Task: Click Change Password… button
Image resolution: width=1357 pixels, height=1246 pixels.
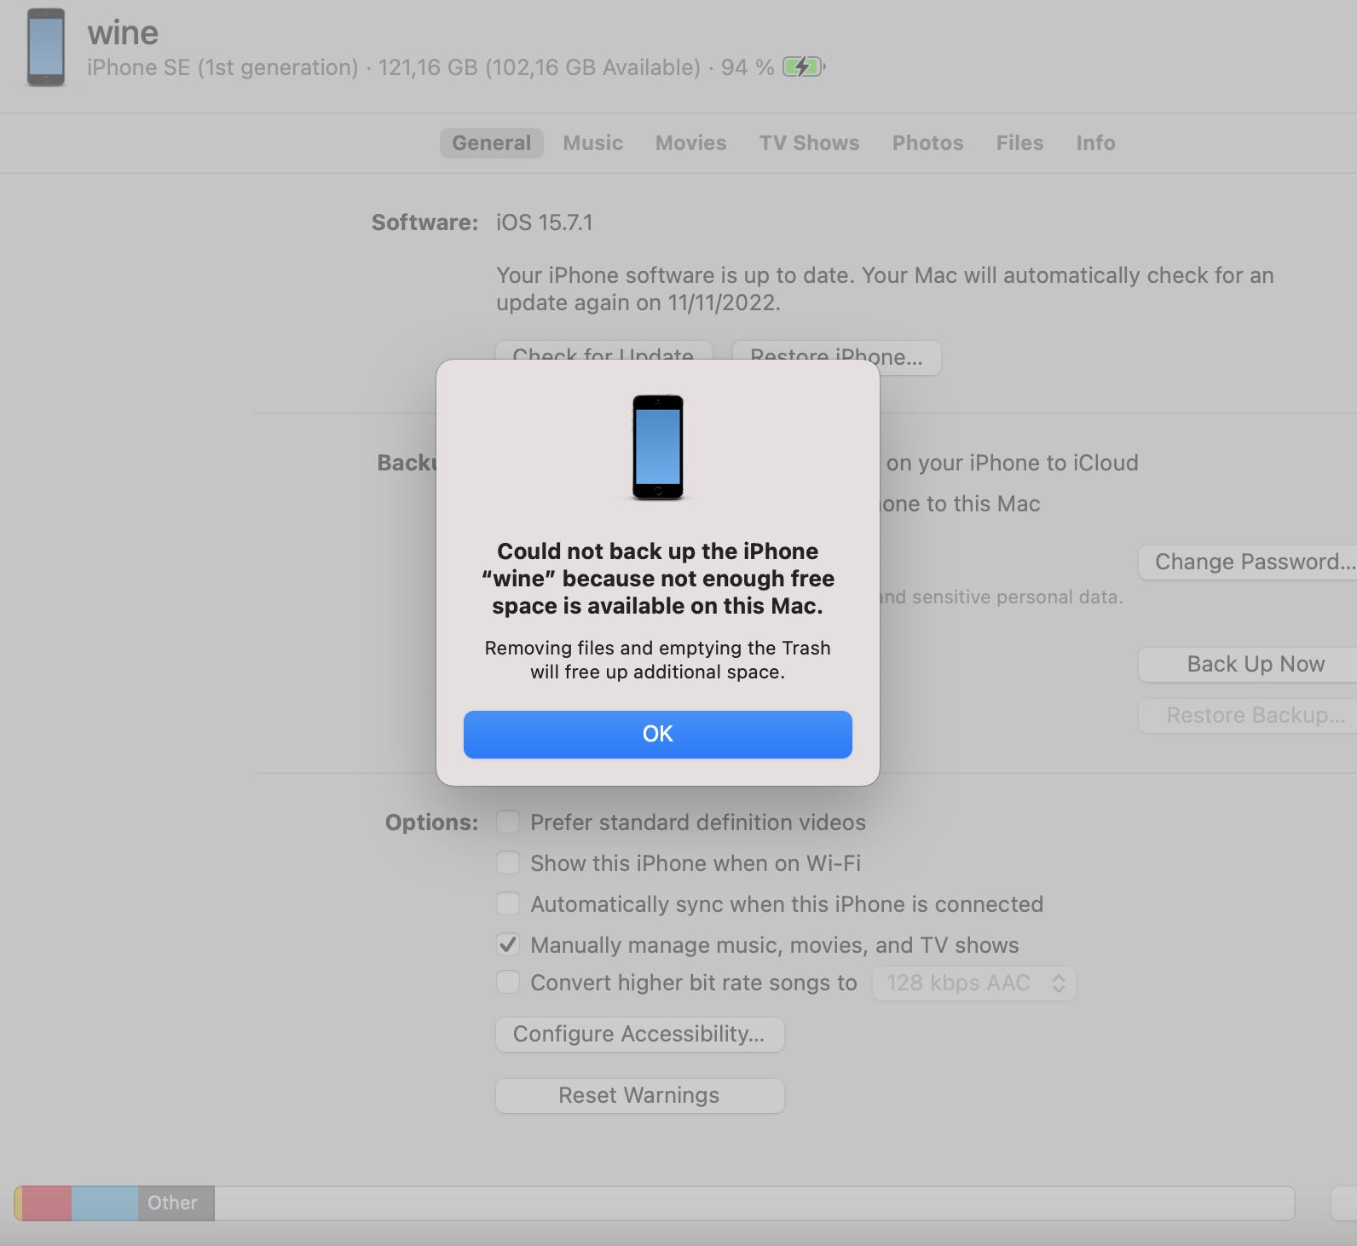Action: (x=1248, y=562)
